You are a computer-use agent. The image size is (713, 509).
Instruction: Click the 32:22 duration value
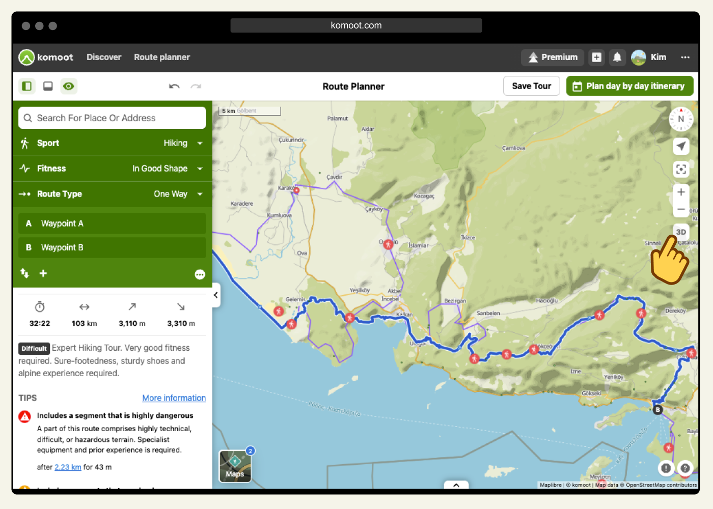[40, 324]
